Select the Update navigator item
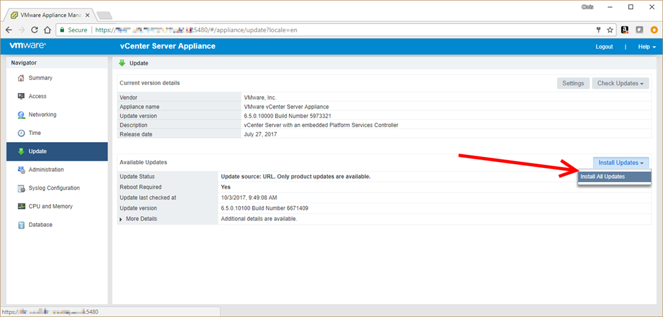663x317 pixels. (x=57, y=151)
